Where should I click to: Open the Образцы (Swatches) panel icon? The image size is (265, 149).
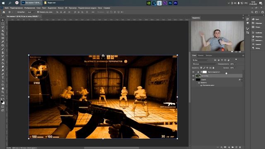point(253,23)
